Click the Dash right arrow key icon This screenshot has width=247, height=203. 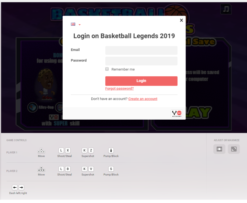tap(21, 187)
